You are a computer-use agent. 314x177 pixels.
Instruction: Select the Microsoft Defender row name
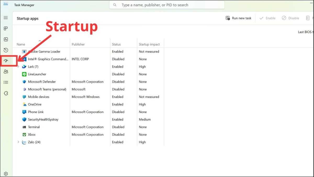[x=42, y=82]
